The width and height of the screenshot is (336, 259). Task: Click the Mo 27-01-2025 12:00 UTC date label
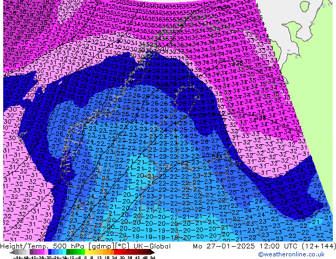click(x=246, y=246)
